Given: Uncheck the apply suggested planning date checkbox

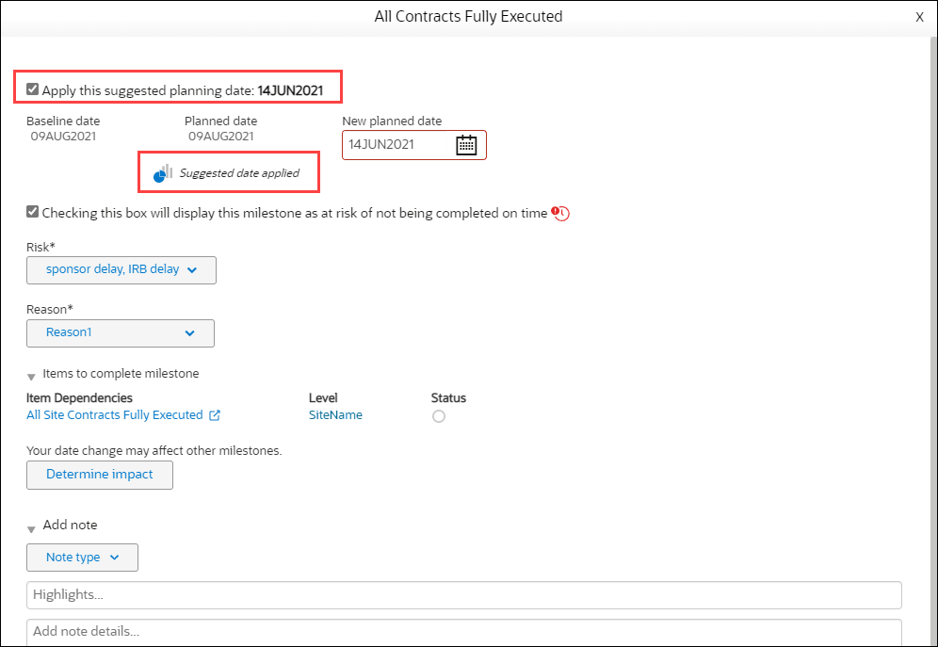Looking at the screenshot, I should point(32,88).
